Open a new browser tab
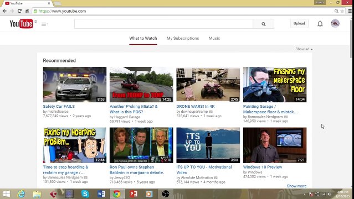The width and height of the screenshot is (354, 199). point(58,3)
